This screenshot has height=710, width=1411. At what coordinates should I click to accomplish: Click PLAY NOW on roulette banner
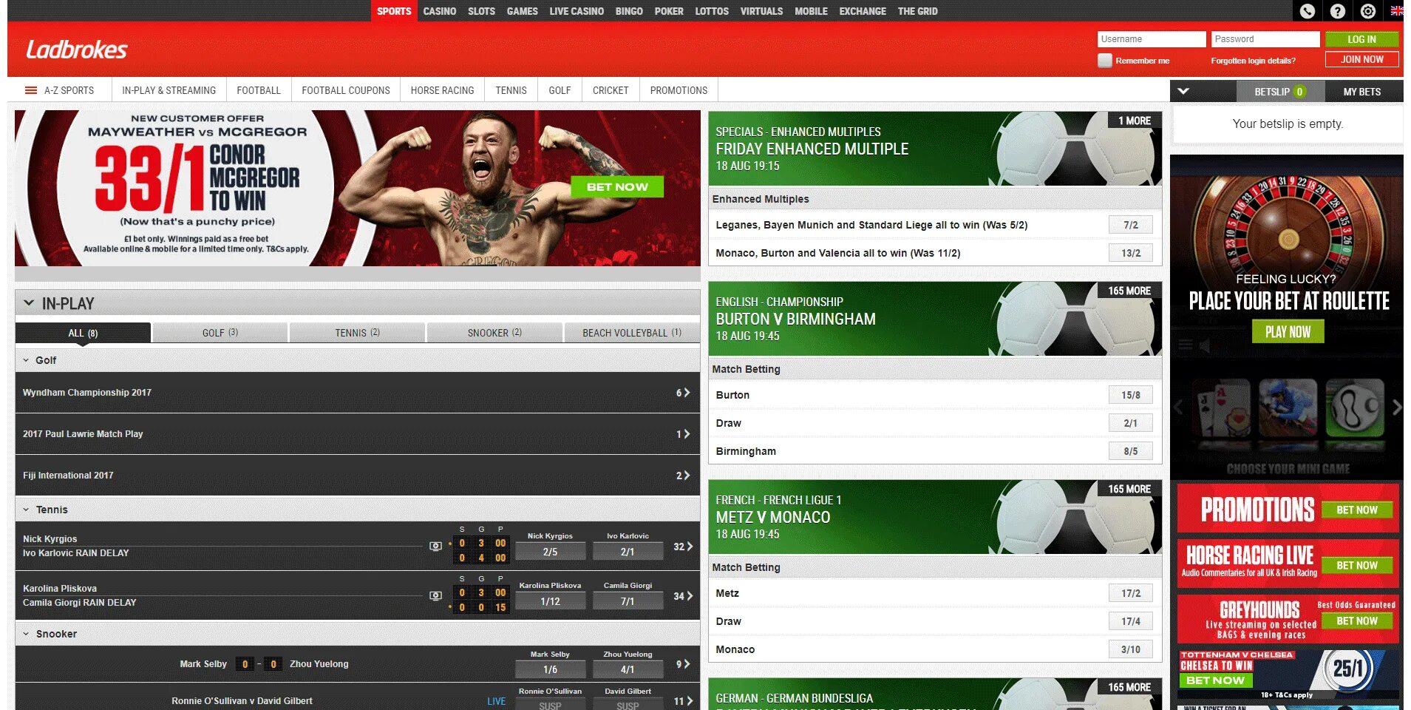click(x=1288, y=332)
